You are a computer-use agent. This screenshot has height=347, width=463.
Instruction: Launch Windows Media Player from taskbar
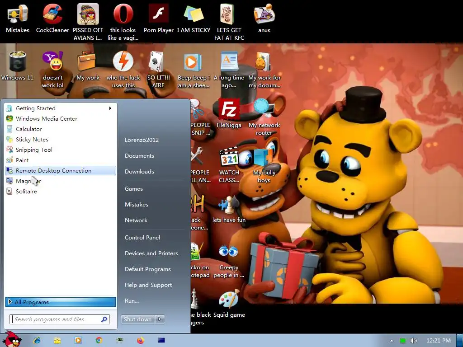tap(78, 340)
